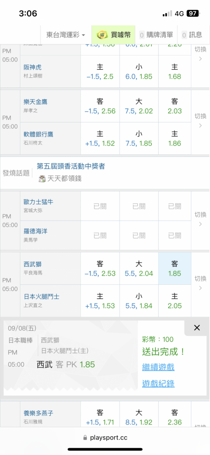Open the 東台灣運彩 dropdown
The width and height of the screenshot is (210, 455).
65,35
